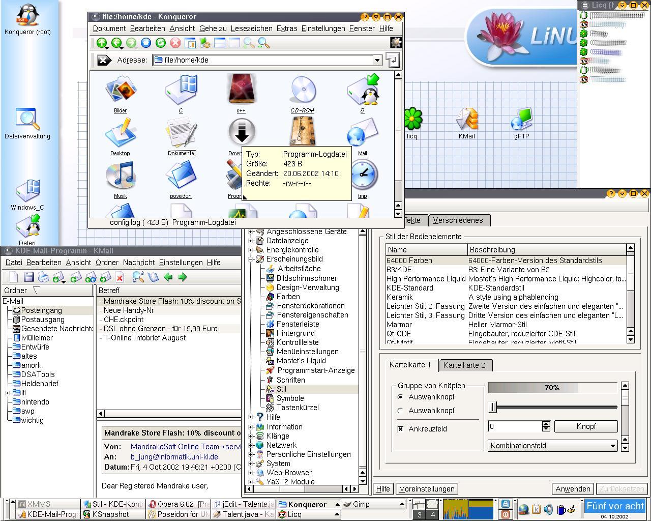
Task: Click the lock screen panel button
Action: click(x=506, y=504)
